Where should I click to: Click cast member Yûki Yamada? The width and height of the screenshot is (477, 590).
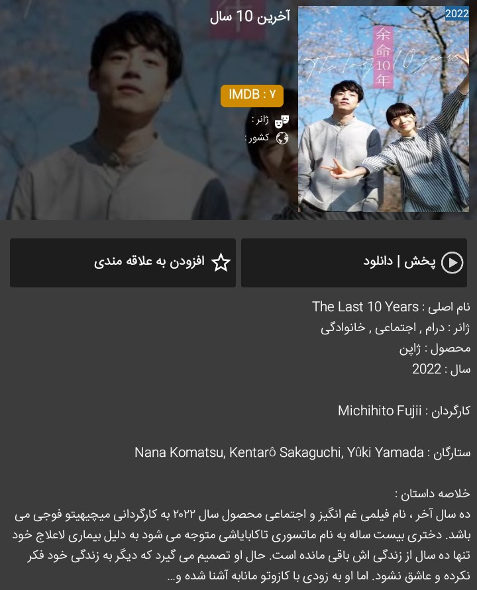pos(385,452)
